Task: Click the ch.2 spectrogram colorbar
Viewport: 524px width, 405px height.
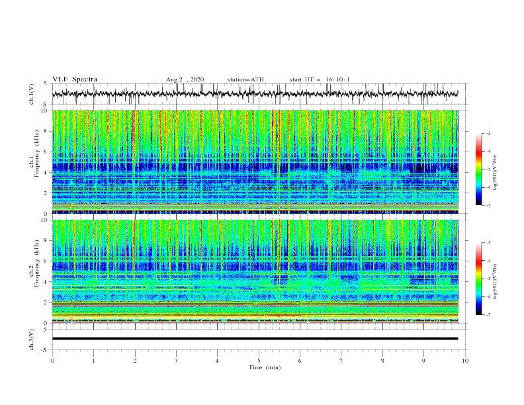Action: (x=479, y=279)
